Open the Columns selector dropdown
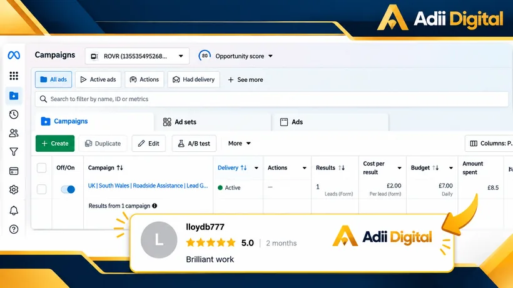 point(489,143)
